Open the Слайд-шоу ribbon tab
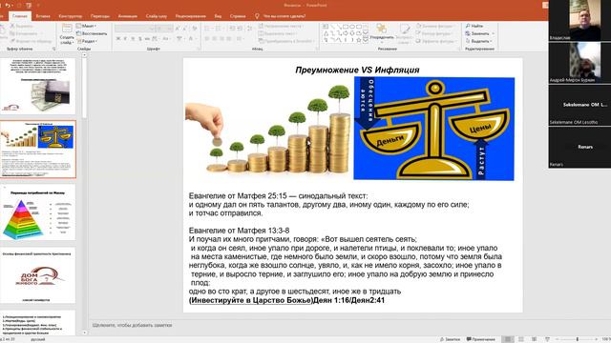The image size is (611, 343). [157, 16]
